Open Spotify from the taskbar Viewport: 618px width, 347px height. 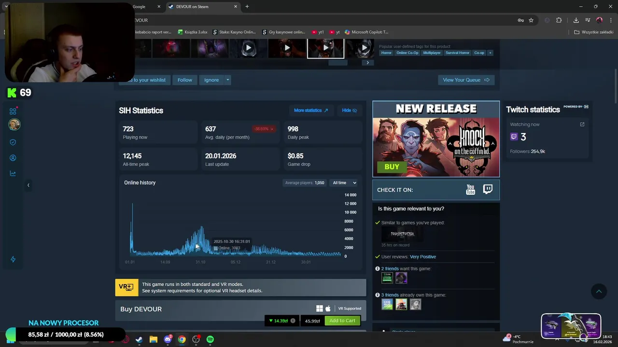pos(210,339)
